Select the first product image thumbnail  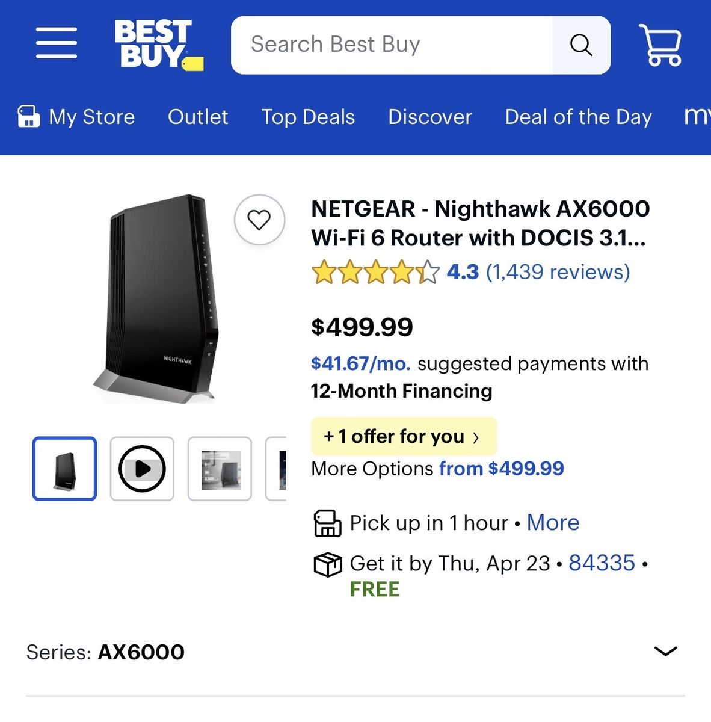64,468
